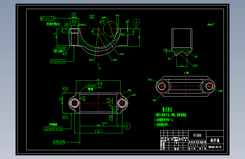Click the "100:0.10" tolerance value
Screen dimensions: 245x159
[53, 129]
